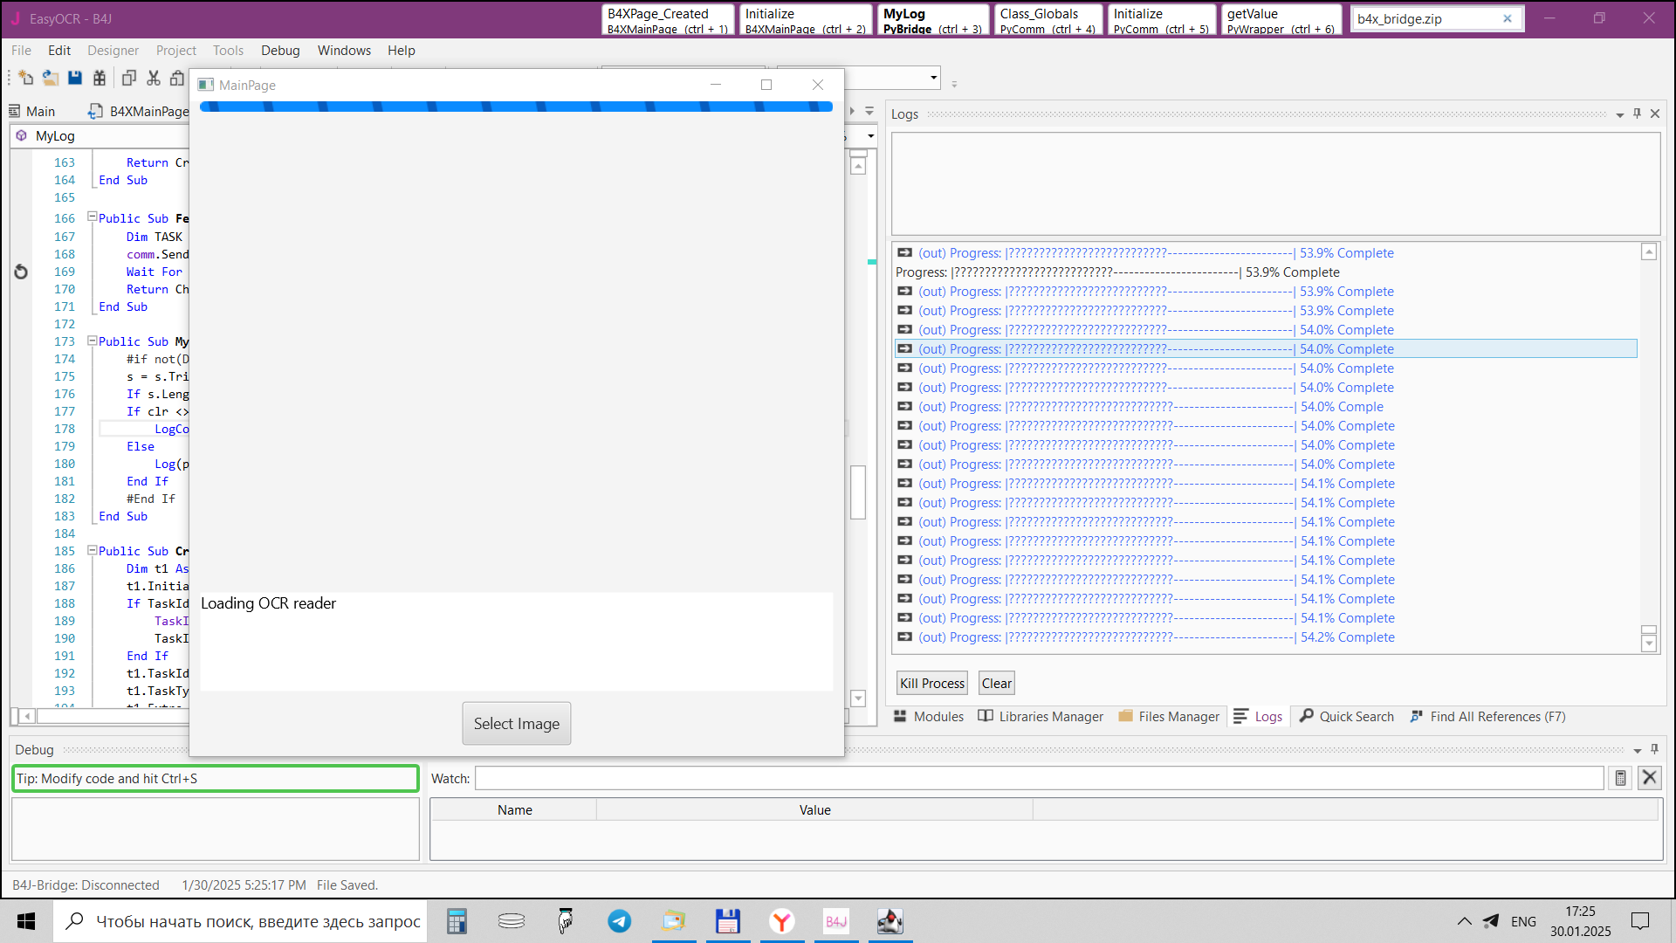
Task: Pin the Logs panel with pushpin icon
Action: coord(1637,114)
